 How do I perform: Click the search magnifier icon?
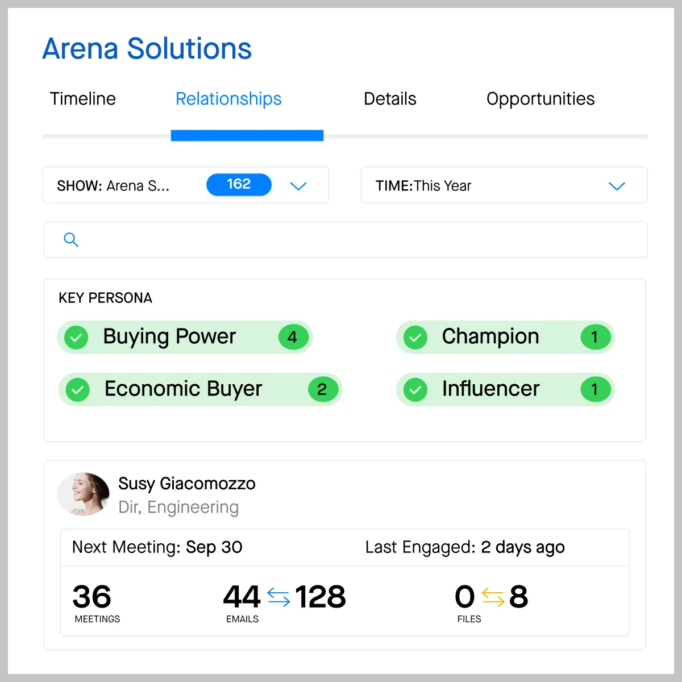pyautogui.click(x=71, y=240)
